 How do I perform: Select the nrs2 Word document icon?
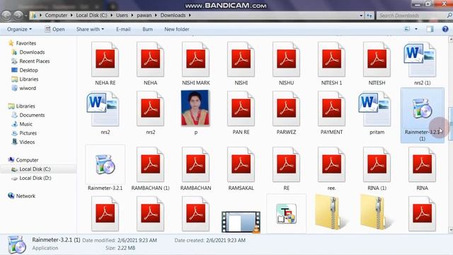tap(103, 109)
